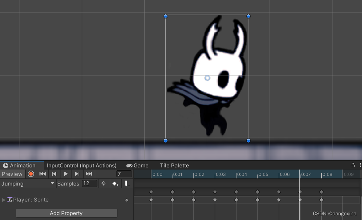The width and height of the screenshot is (362, 220).
Task: Click the sprite pivot circle
Action: 207,78
